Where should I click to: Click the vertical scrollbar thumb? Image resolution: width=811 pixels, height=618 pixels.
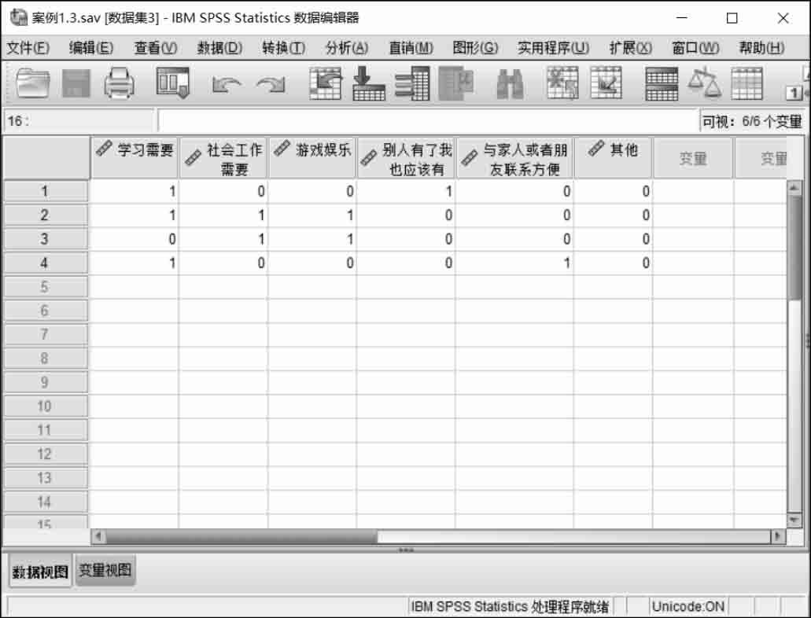794,248
